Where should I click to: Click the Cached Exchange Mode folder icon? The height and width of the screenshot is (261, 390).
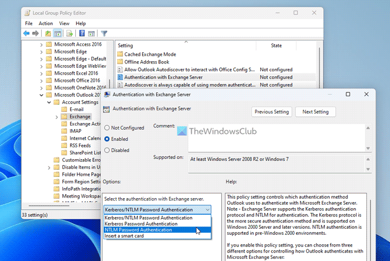[120, 54]
